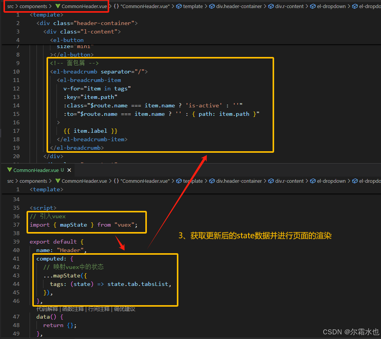Open 'components' in the top editor breadcrumb
The height and width of the screenshot is (339, 381).
coord(33,6)
